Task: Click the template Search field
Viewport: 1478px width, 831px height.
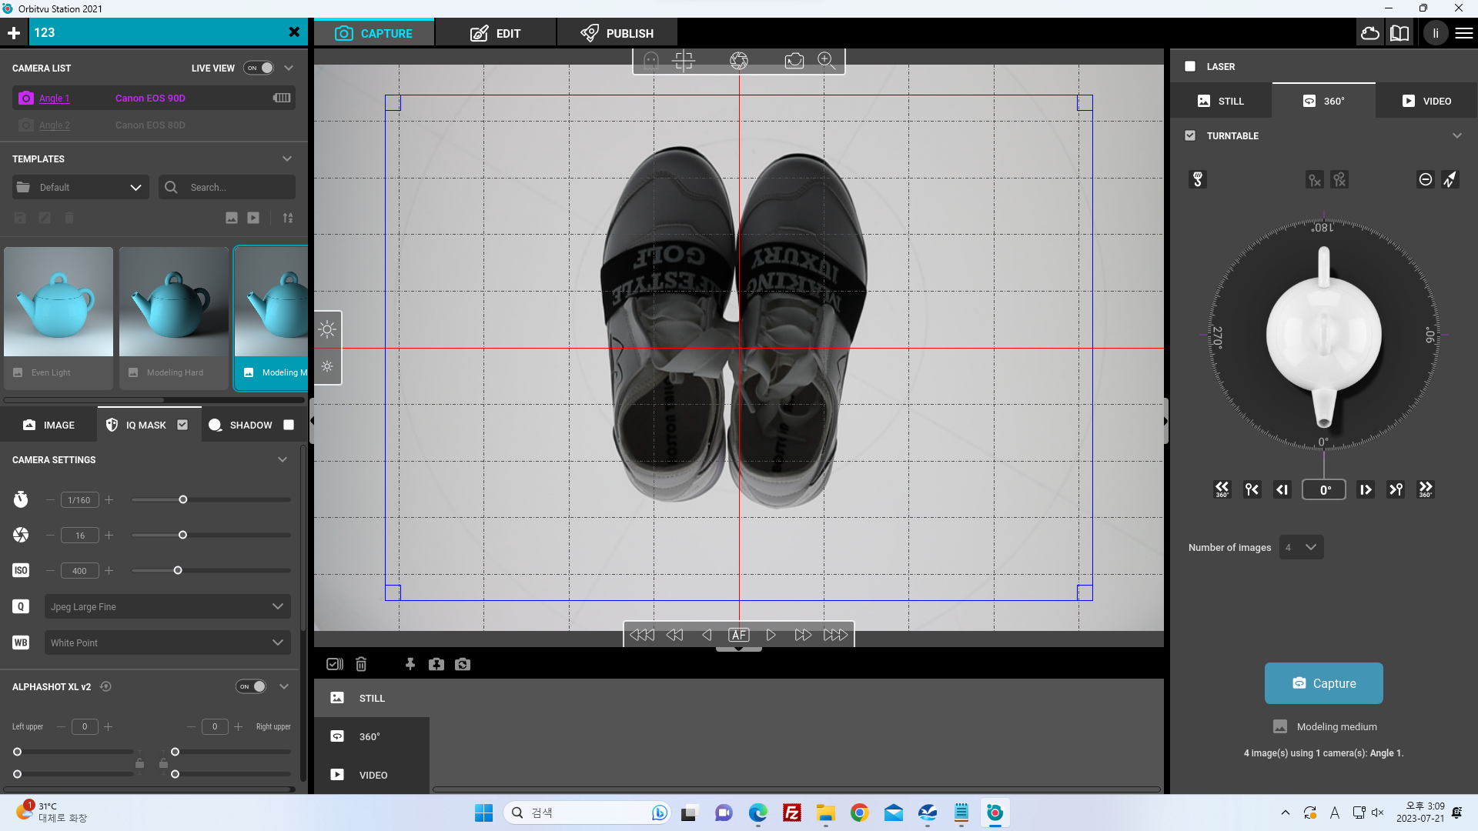Action: [x=227, y=187]
